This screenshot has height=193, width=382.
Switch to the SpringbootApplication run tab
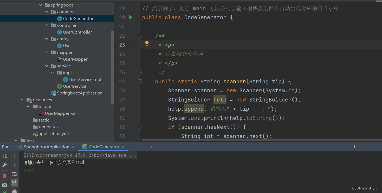47,147
